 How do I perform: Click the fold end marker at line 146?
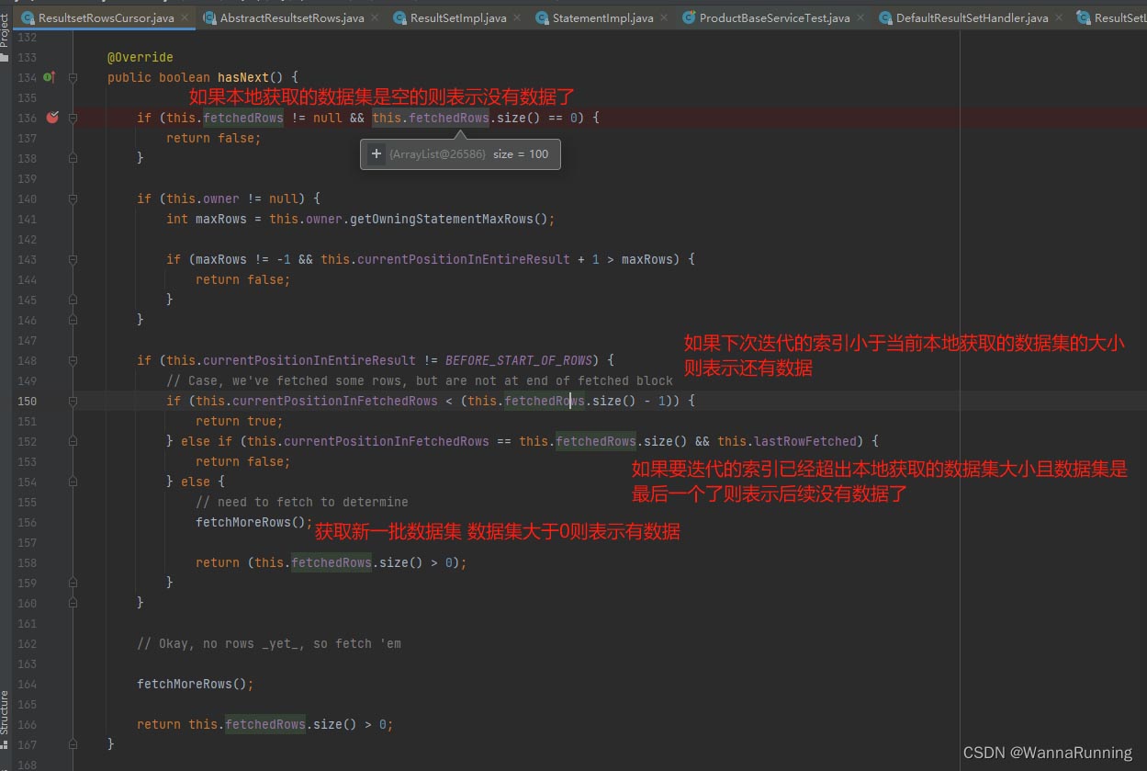[x=73, y=320]
